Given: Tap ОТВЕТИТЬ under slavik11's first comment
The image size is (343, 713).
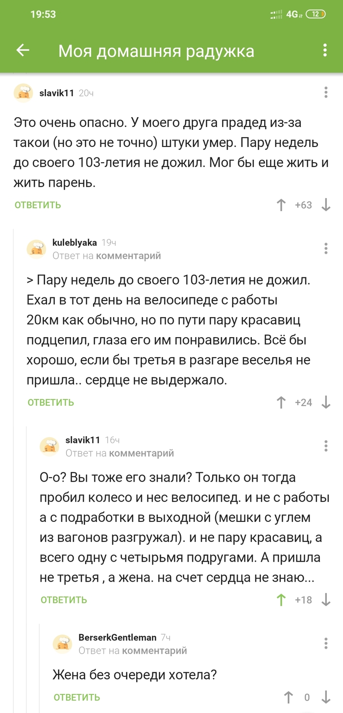Looking at the screenshot, I should click(x=38, y=205).
